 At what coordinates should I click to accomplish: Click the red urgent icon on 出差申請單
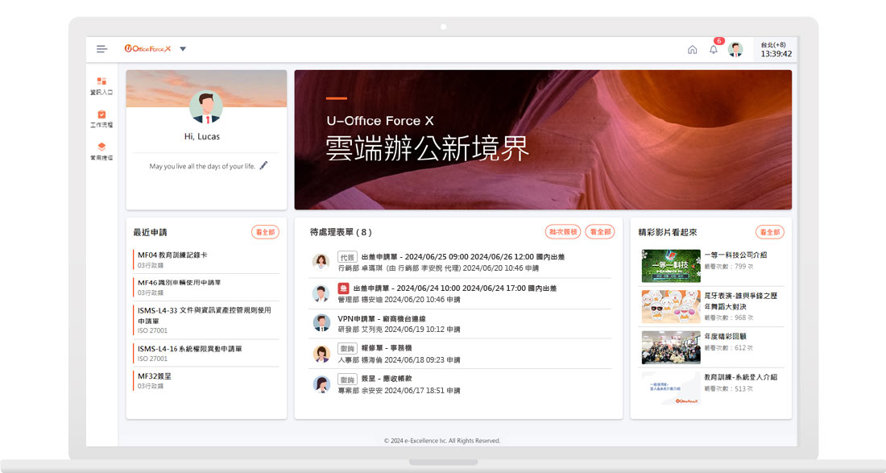[x=343, y=288]
